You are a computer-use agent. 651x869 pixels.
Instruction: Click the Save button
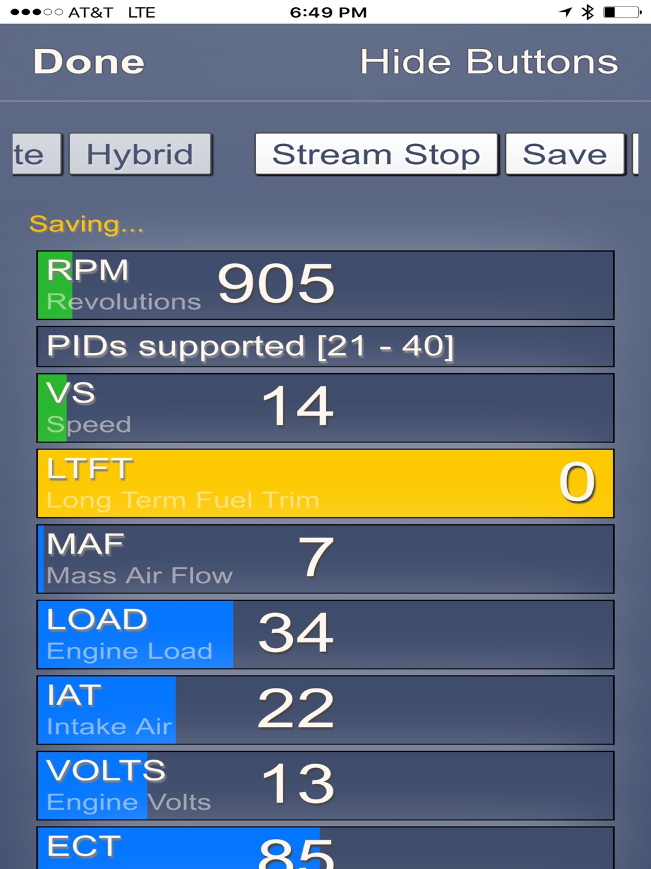564,154
